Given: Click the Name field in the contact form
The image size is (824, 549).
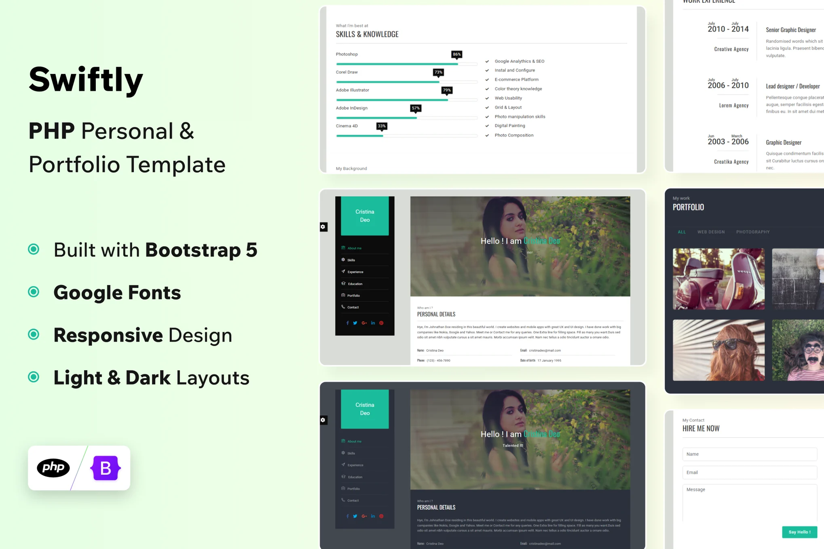Looking at the screenshot, I should 750,454.
